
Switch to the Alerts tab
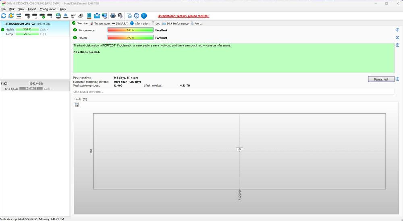196,23
